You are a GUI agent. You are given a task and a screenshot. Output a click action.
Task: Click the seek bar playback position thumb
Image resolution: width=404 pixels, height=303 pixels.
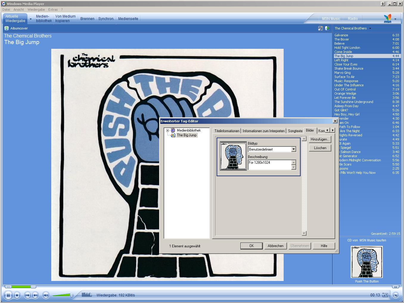[33, 287]
